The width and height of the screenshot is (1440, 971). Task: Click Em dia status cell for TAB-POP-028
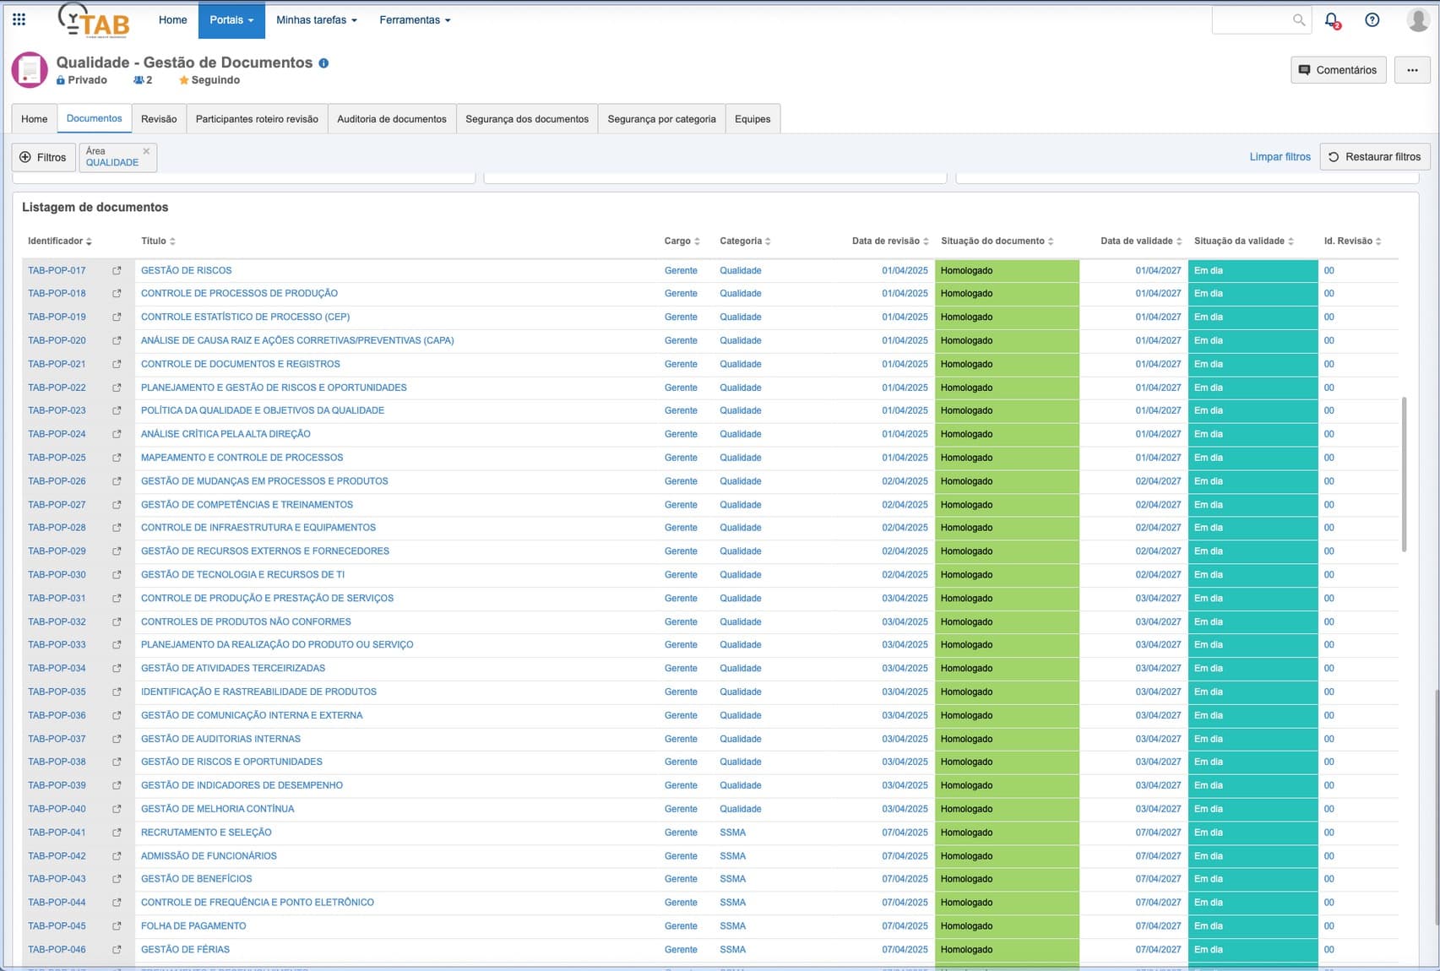coord(1253,528)
